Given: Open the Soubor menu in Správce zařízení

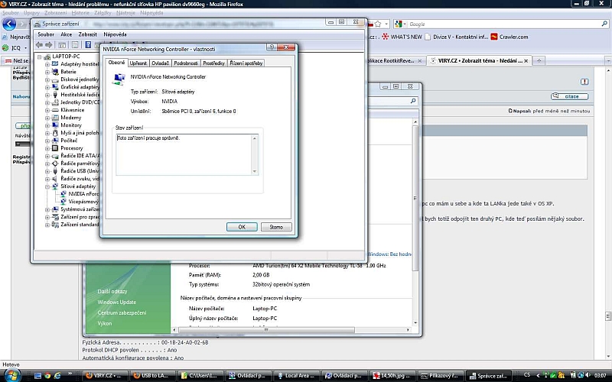Looking at the screenshot, I should point(46,34).
